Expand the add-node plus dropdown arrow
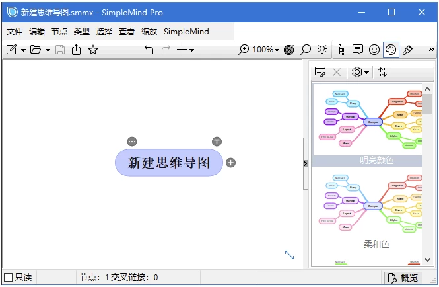The image size is (439, 287). click(x=192, y=50)
